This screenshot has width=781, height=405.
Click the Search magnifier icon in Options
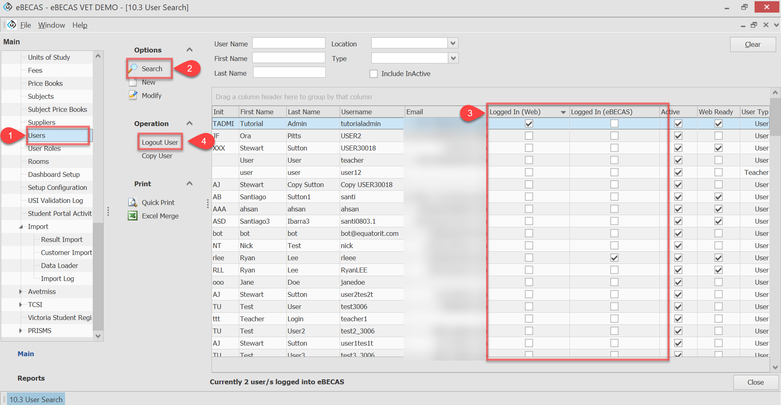(x=133, y=68)
